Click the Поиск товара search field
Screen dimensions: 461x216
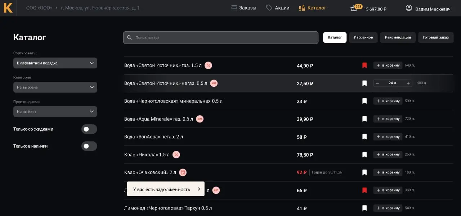pyautogui.click(x=221, y=37)
